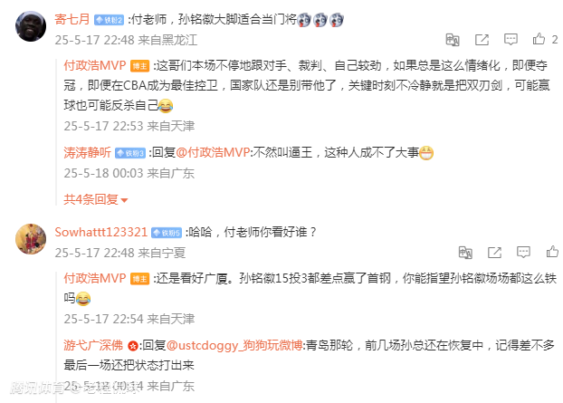Like Sowhattt123321's comment with thumbs-up icon
563x403 pixels.
(552, 252)
